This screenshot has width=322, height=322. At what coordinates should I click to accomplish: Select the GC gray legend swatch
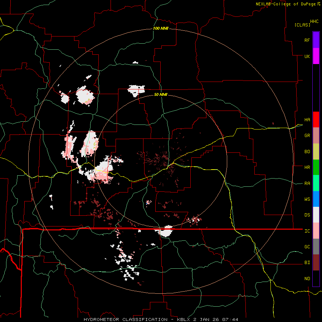pyautogui.click(x=316, y=247)
